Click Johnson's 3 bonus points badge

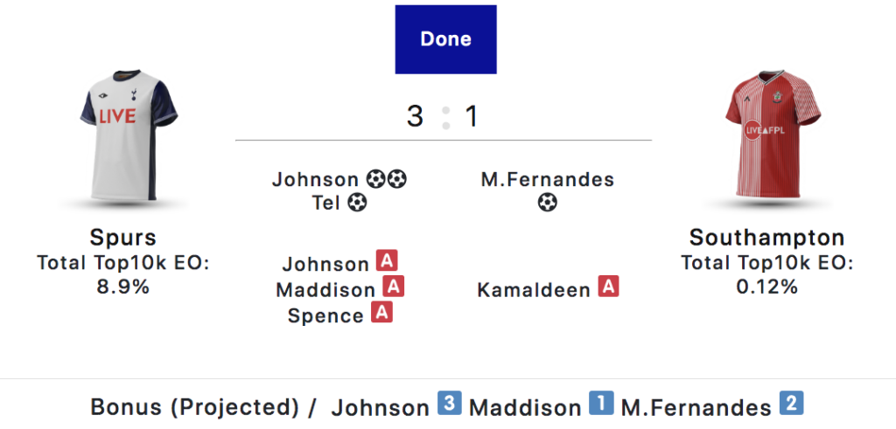(449, 405)
